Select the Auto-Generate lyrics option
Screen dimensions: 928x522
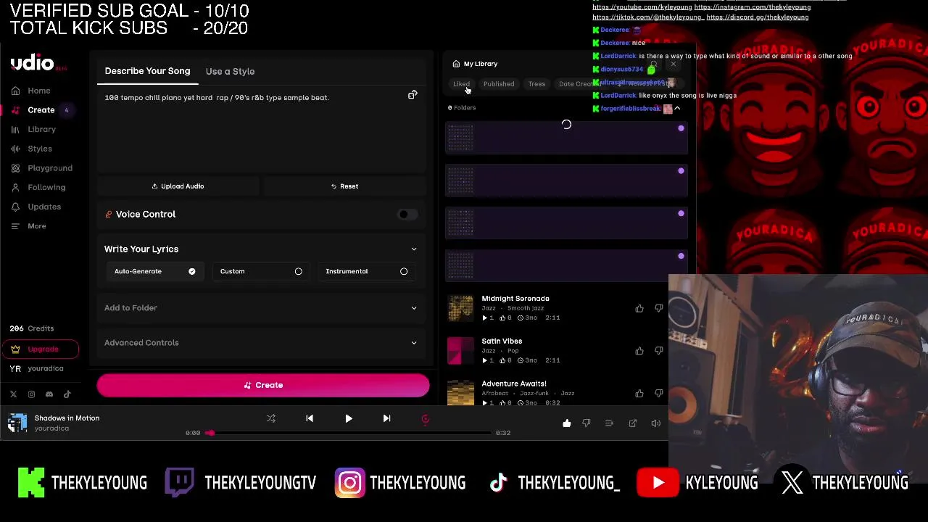[154, 271]
